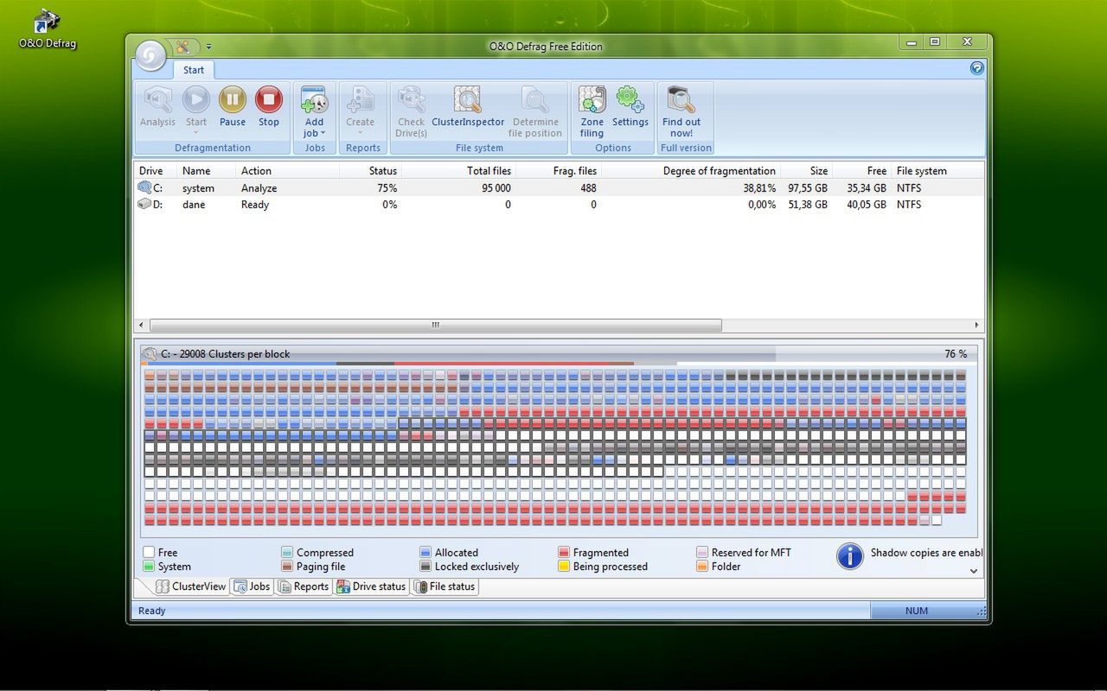Click the System legend green swatch
1107x691 pixels.
point(149,567)
